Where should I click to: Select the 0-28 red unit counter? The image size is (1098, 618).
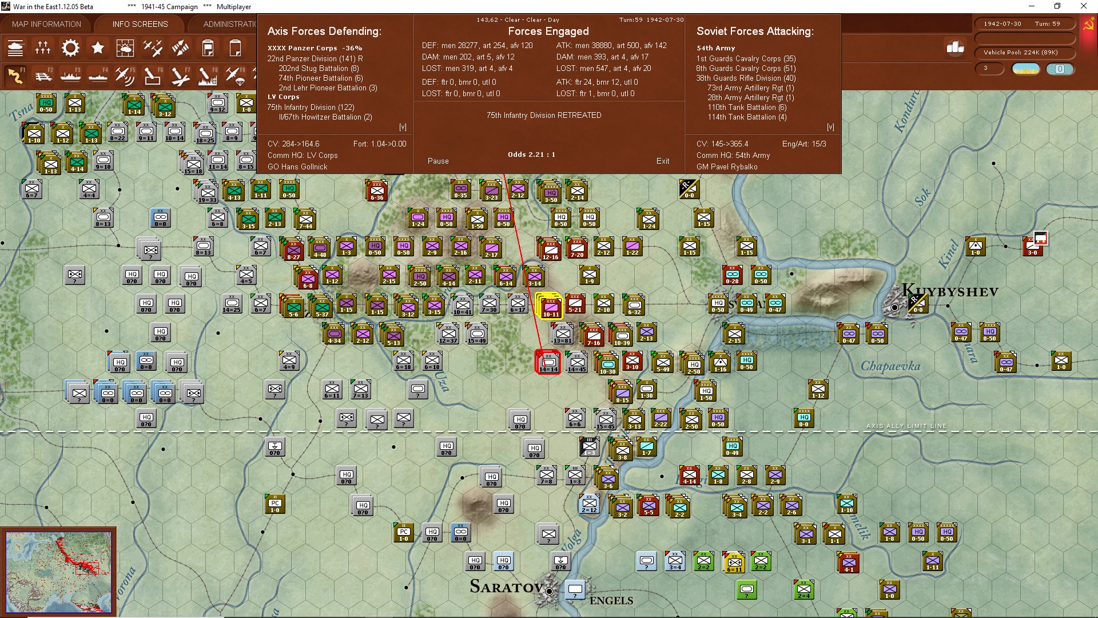(x=732, y=275)
